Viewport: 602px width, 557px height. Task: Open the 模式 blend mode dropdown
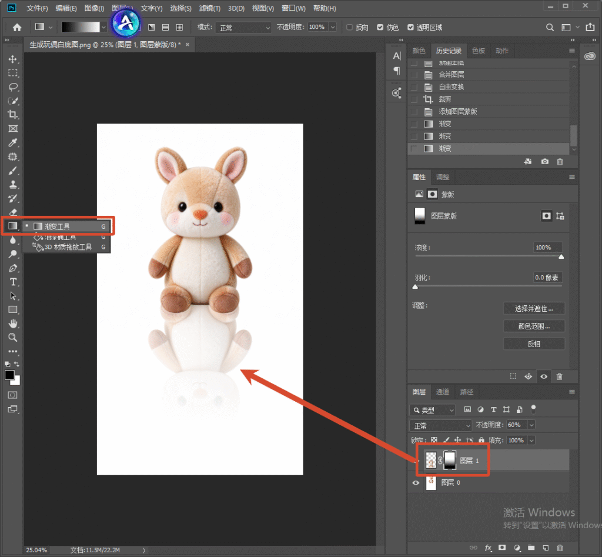pyautogui.click(x=244, y=28)
